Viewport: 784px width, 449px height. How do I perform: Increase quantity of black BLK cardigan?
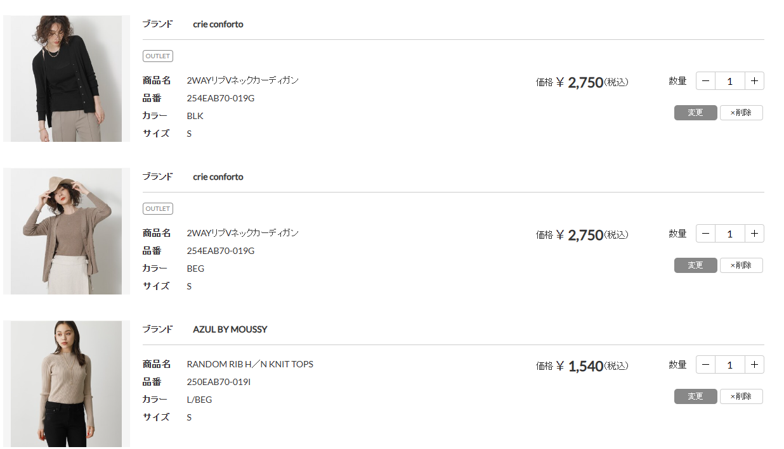pyautogui.click(x=754, y=81)
